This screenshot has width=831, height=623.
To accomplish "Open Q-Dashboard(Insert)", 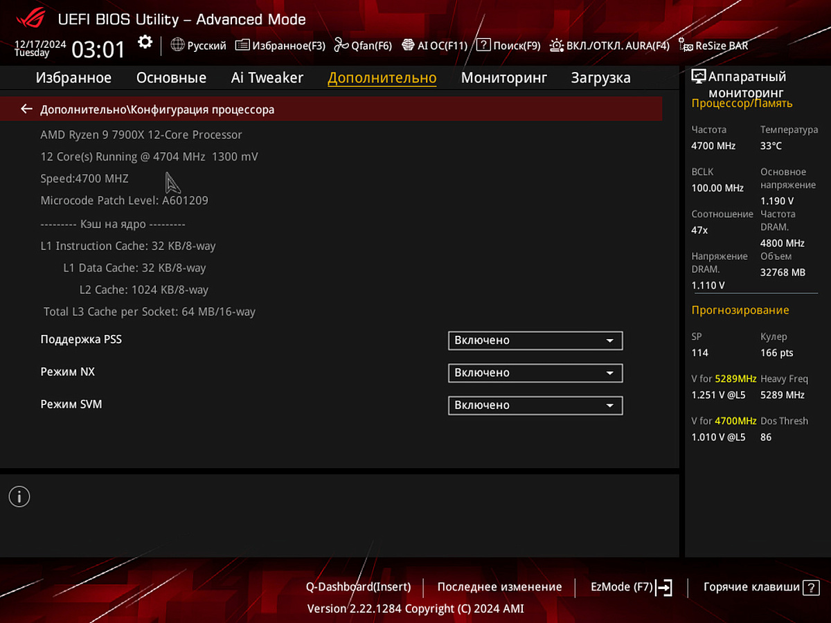I will pos(359,587).
